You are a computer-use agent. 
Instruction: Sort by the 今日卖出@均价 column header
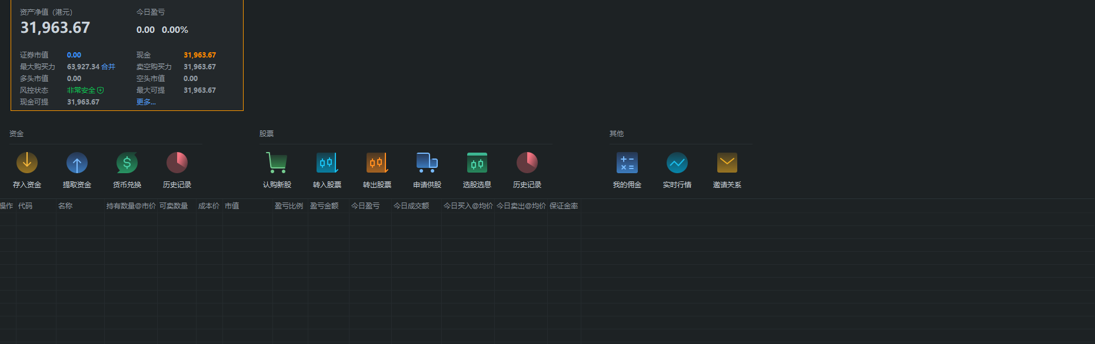(521, 206)
